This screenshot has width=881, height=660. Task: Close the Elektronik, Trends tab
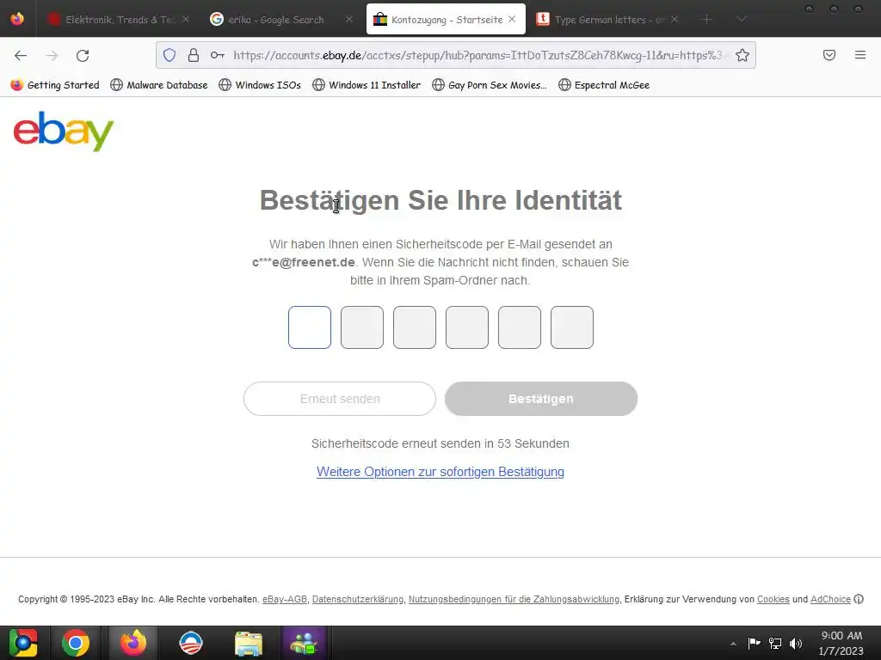186,19
